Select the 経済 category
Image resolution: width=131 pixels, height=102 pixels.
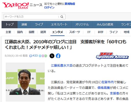tap(43, 32)
